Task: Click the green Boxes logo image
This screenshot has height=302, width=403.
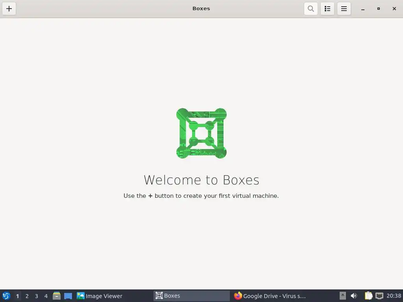Action: pyautogui.click(x=201, y=133)
